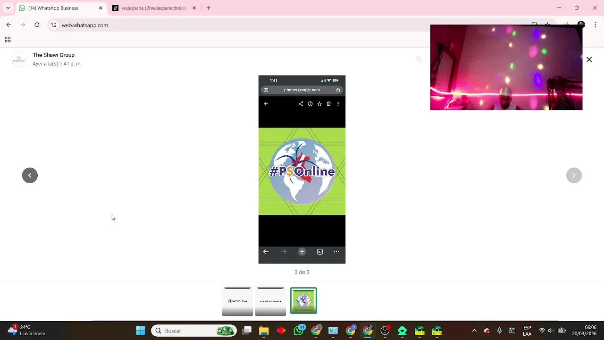Open Wi-Fi network settings in tray
The height and width of the screenshot is (340, 604).
click(542, 331)
